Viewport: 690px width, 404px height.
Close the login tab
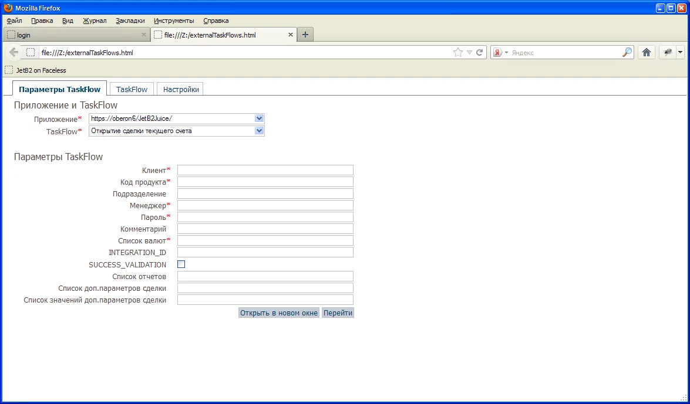[x=143, y=35]
